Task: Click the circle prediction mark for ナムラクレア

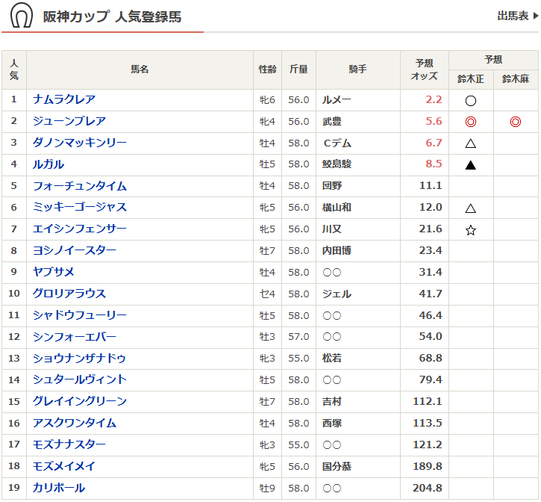Action: 471,100
